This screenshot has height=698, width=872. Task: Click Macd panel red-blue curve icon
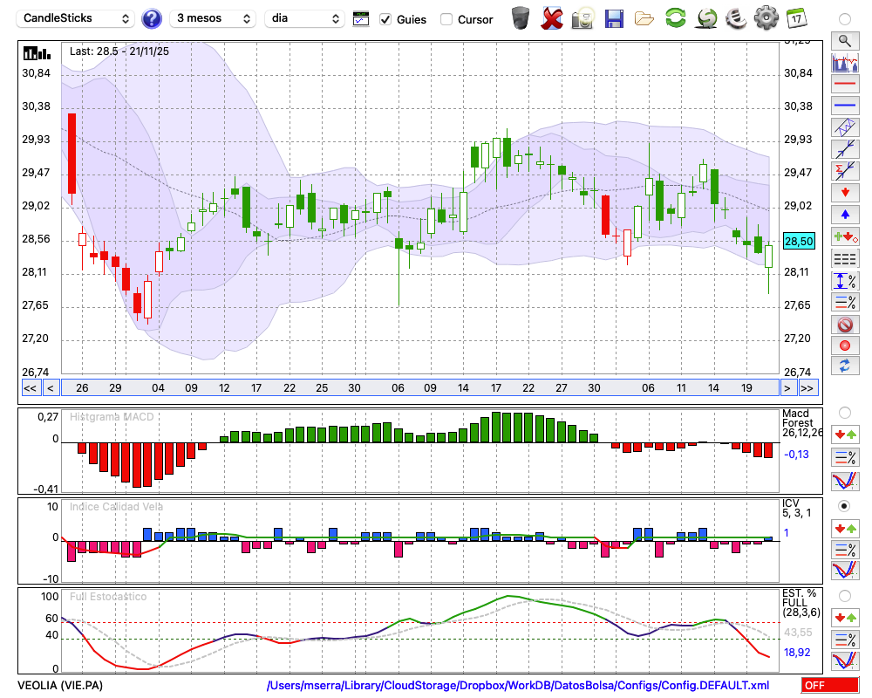pyautogui.click(x=845, y=481)
